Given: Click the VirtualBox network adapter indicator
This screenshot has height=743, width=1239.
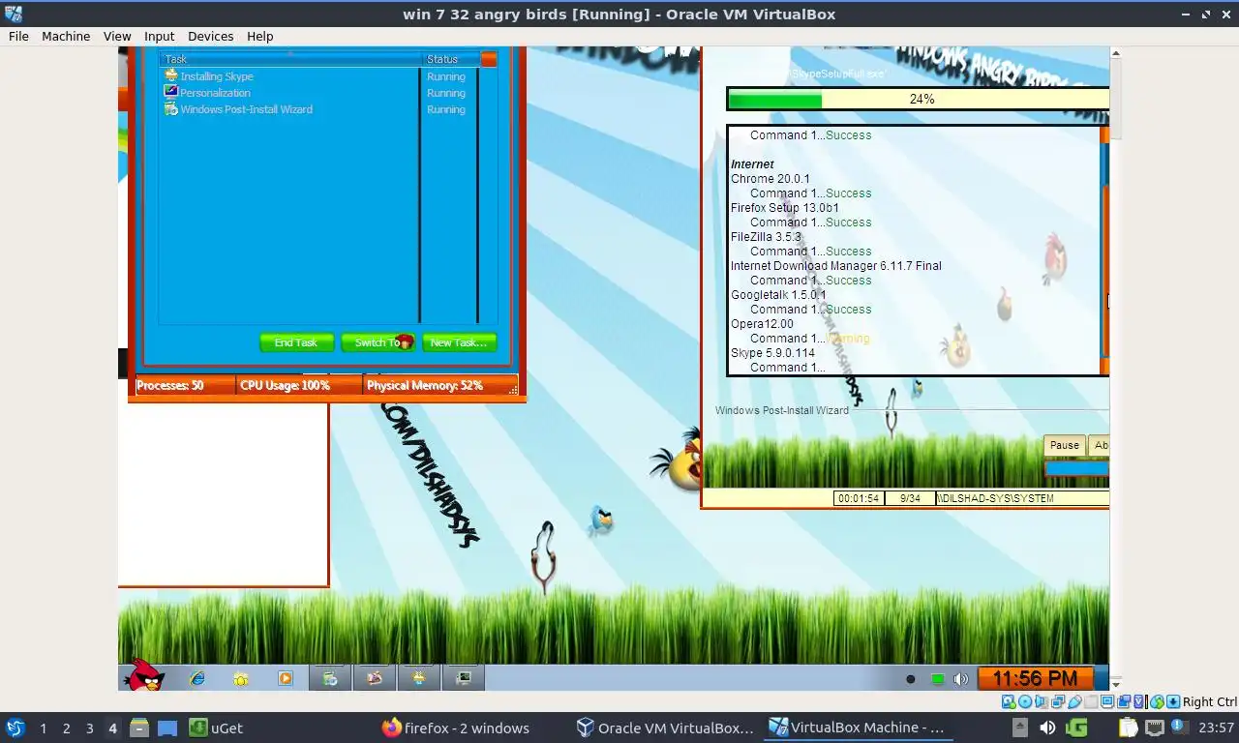Looking at the screenshot, I should coord(1058,701).
